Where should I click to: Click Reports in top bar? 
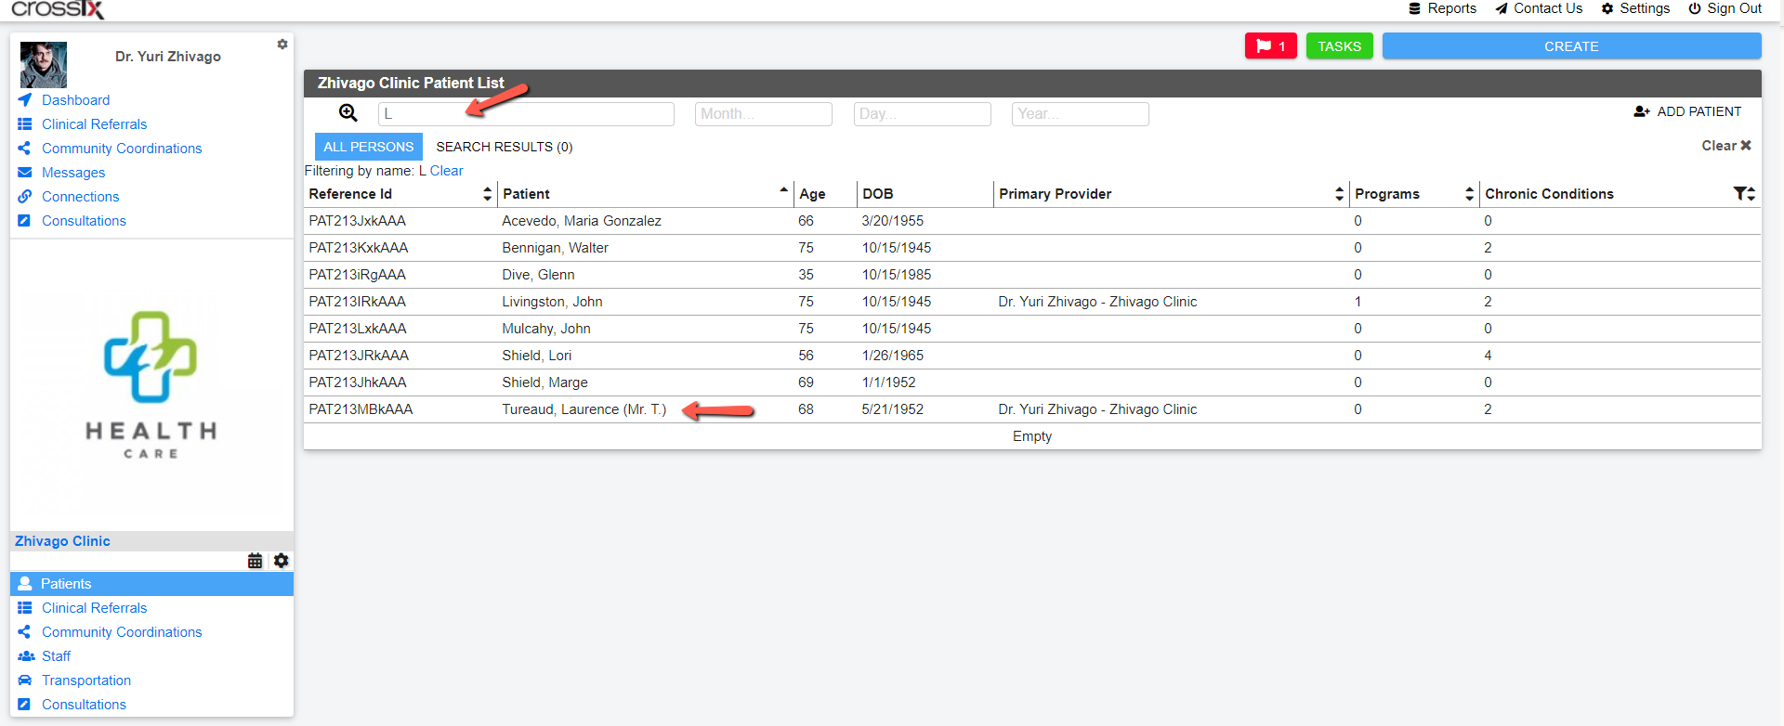point(1451,8)
